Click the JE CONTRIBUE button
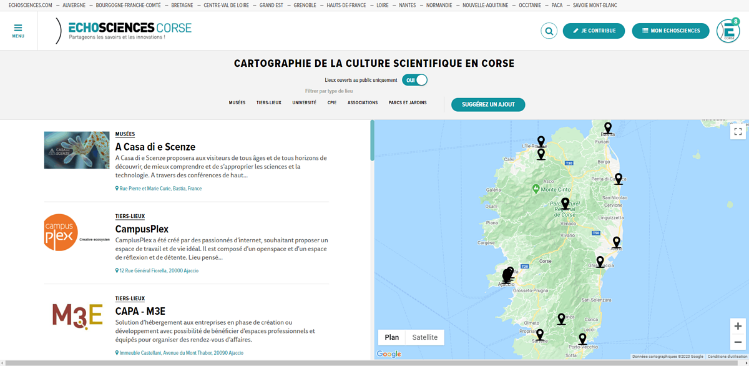 [594, 31]
